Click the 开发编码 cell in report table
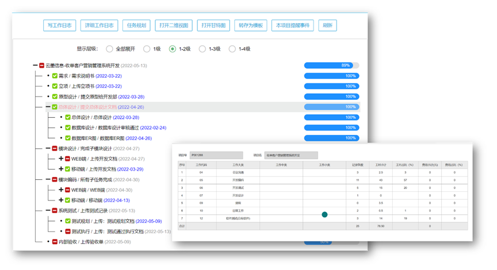 (238, 180)
